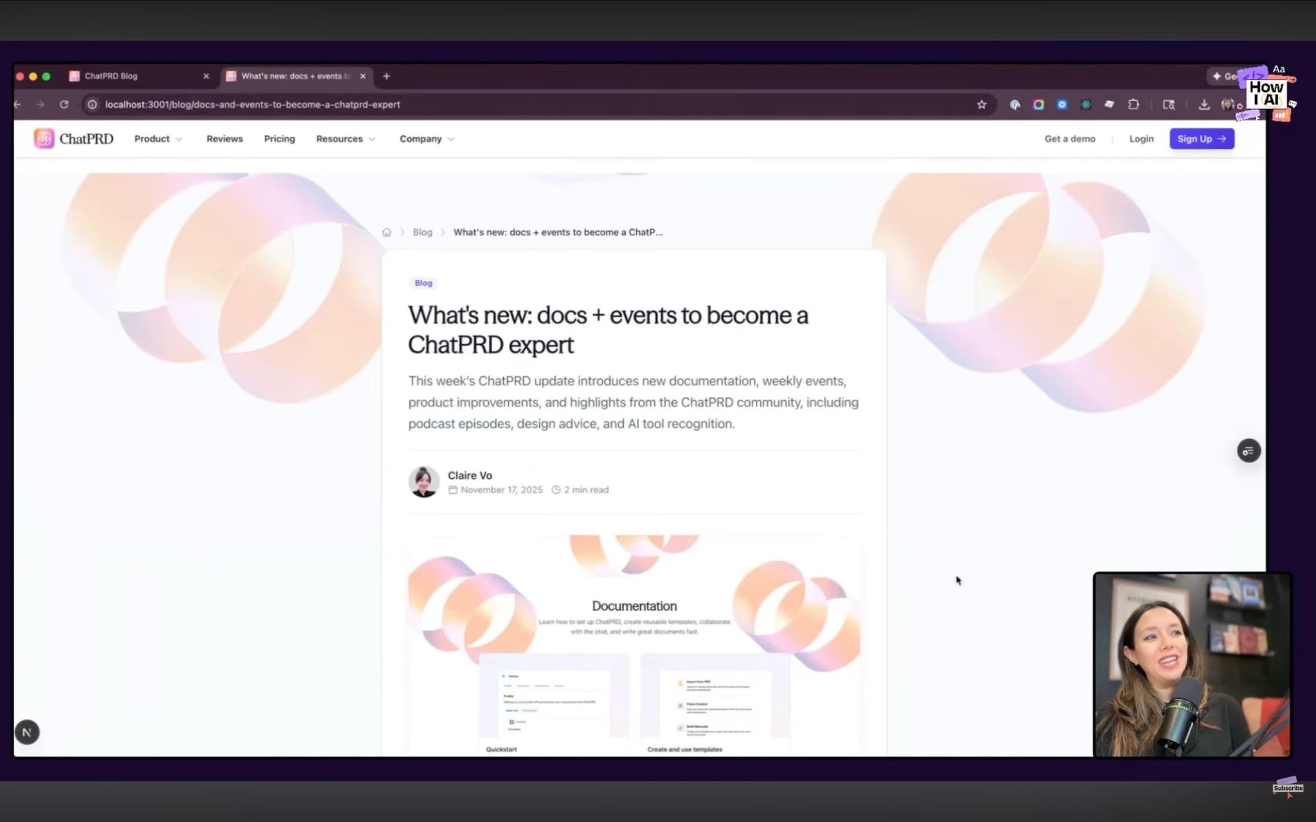This screenshot has width=1316, height=822.
Task: Expand the Product dropdown menu
Action: (157, 139)
